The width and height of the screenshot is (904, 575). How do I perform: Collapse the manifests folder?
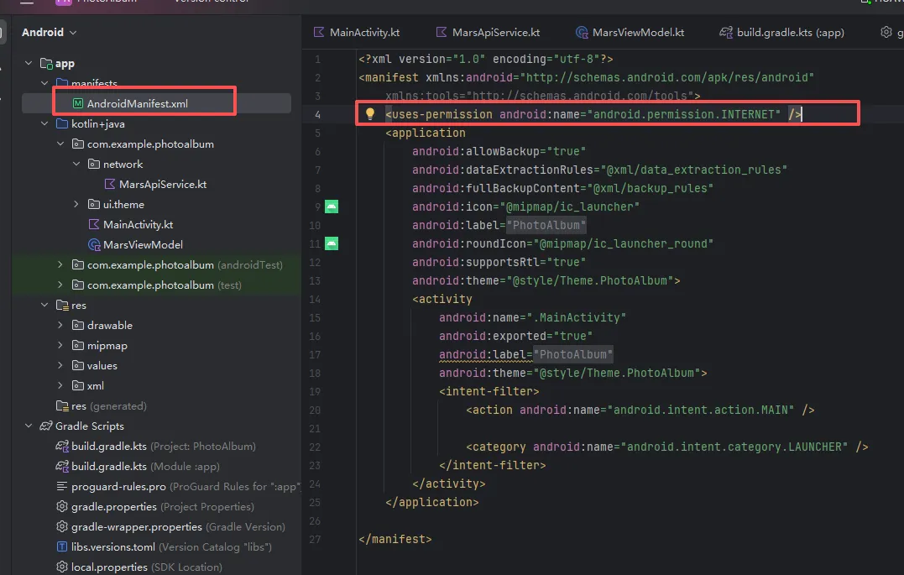44,83
